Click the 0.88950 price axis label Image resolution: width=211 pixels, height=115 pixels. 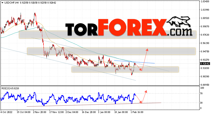coord(205,85)
